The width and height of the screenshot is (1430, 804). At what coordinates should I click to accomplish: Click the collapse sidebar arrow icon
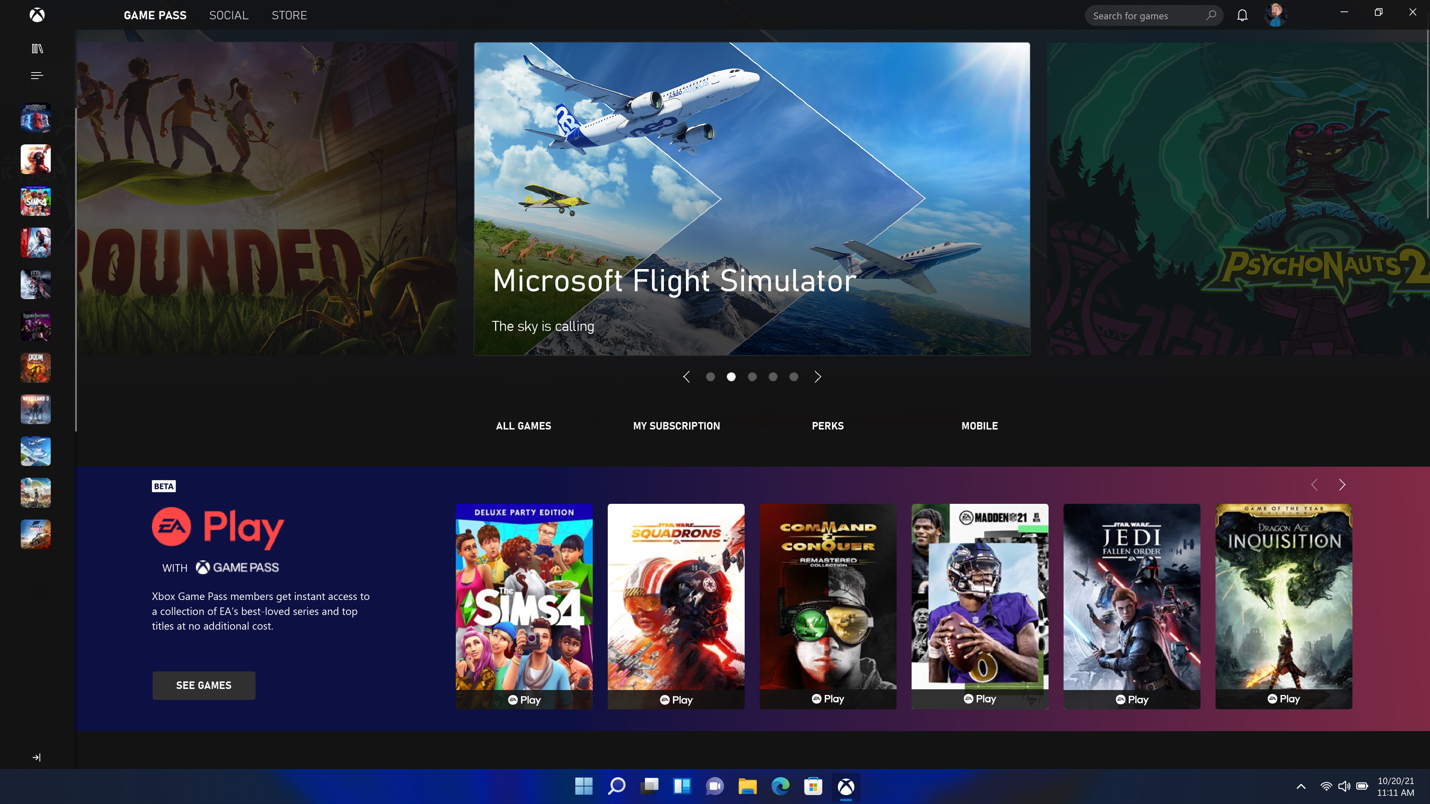coord(36,757)
